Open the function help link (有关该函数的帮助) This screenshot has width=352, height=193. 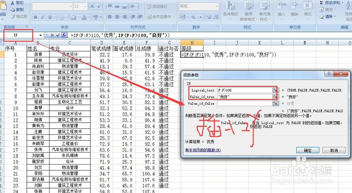203,150
